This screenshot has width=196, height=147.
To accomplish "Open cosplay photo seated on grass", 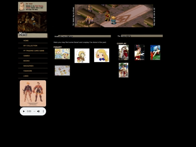I will (x=155, y=53).
